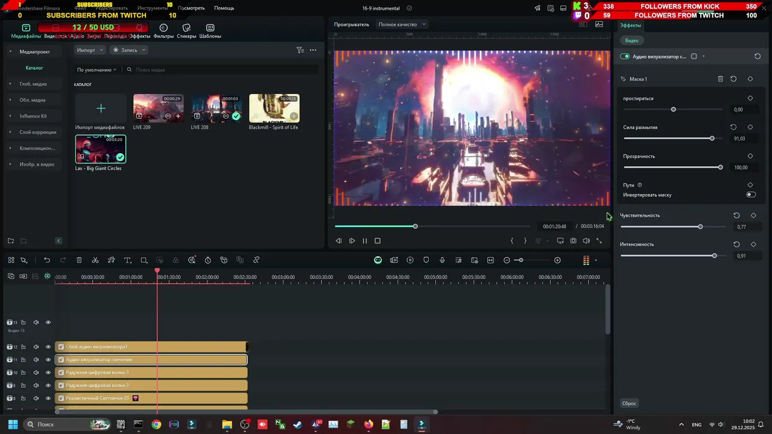Viewport: 772px width, 434px height.
Task: Open the Полное качество quality dropdown
Action: pos(402,25)
